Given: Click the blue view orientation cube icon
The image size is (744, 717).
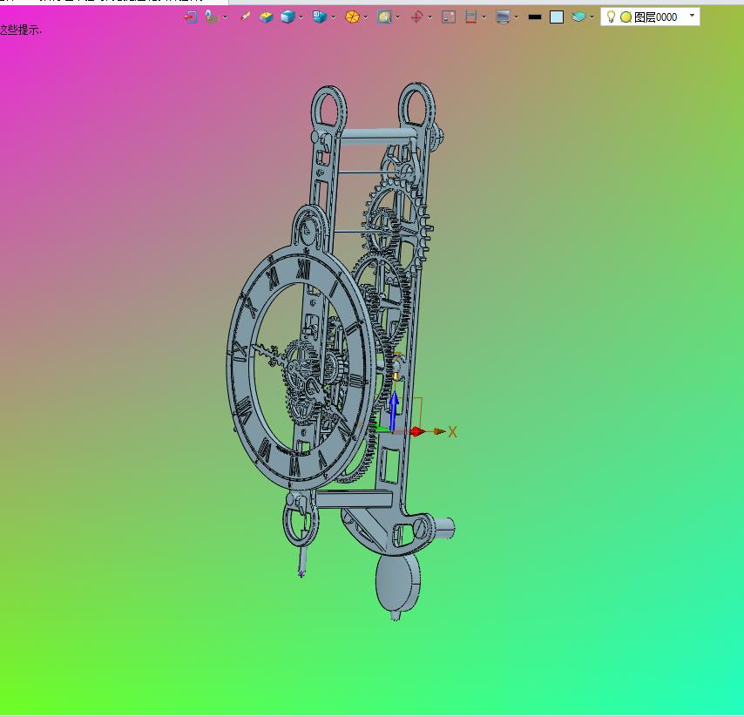Looking at the screenshot, I should (x=320, y=17).
